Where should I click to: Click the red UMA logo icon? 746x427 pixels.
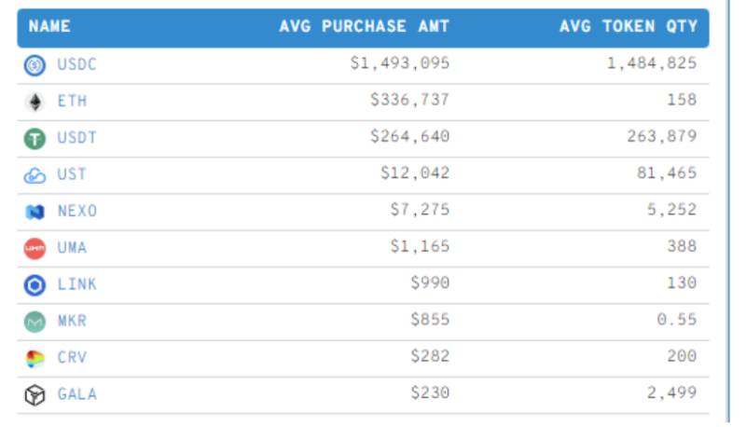(x=35, y=248)
